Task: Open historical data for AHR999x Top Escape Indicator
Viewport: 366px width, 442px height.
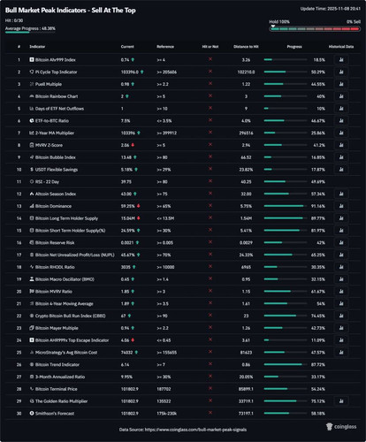Action: [x=341, y=340]
